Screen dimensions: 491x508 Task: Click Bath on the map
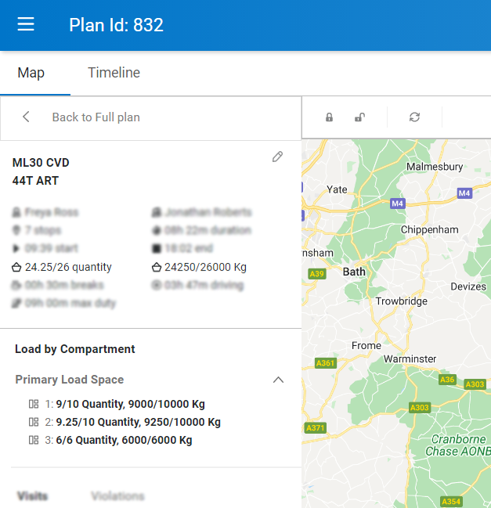pyautogui.click(x=354, y=272)
